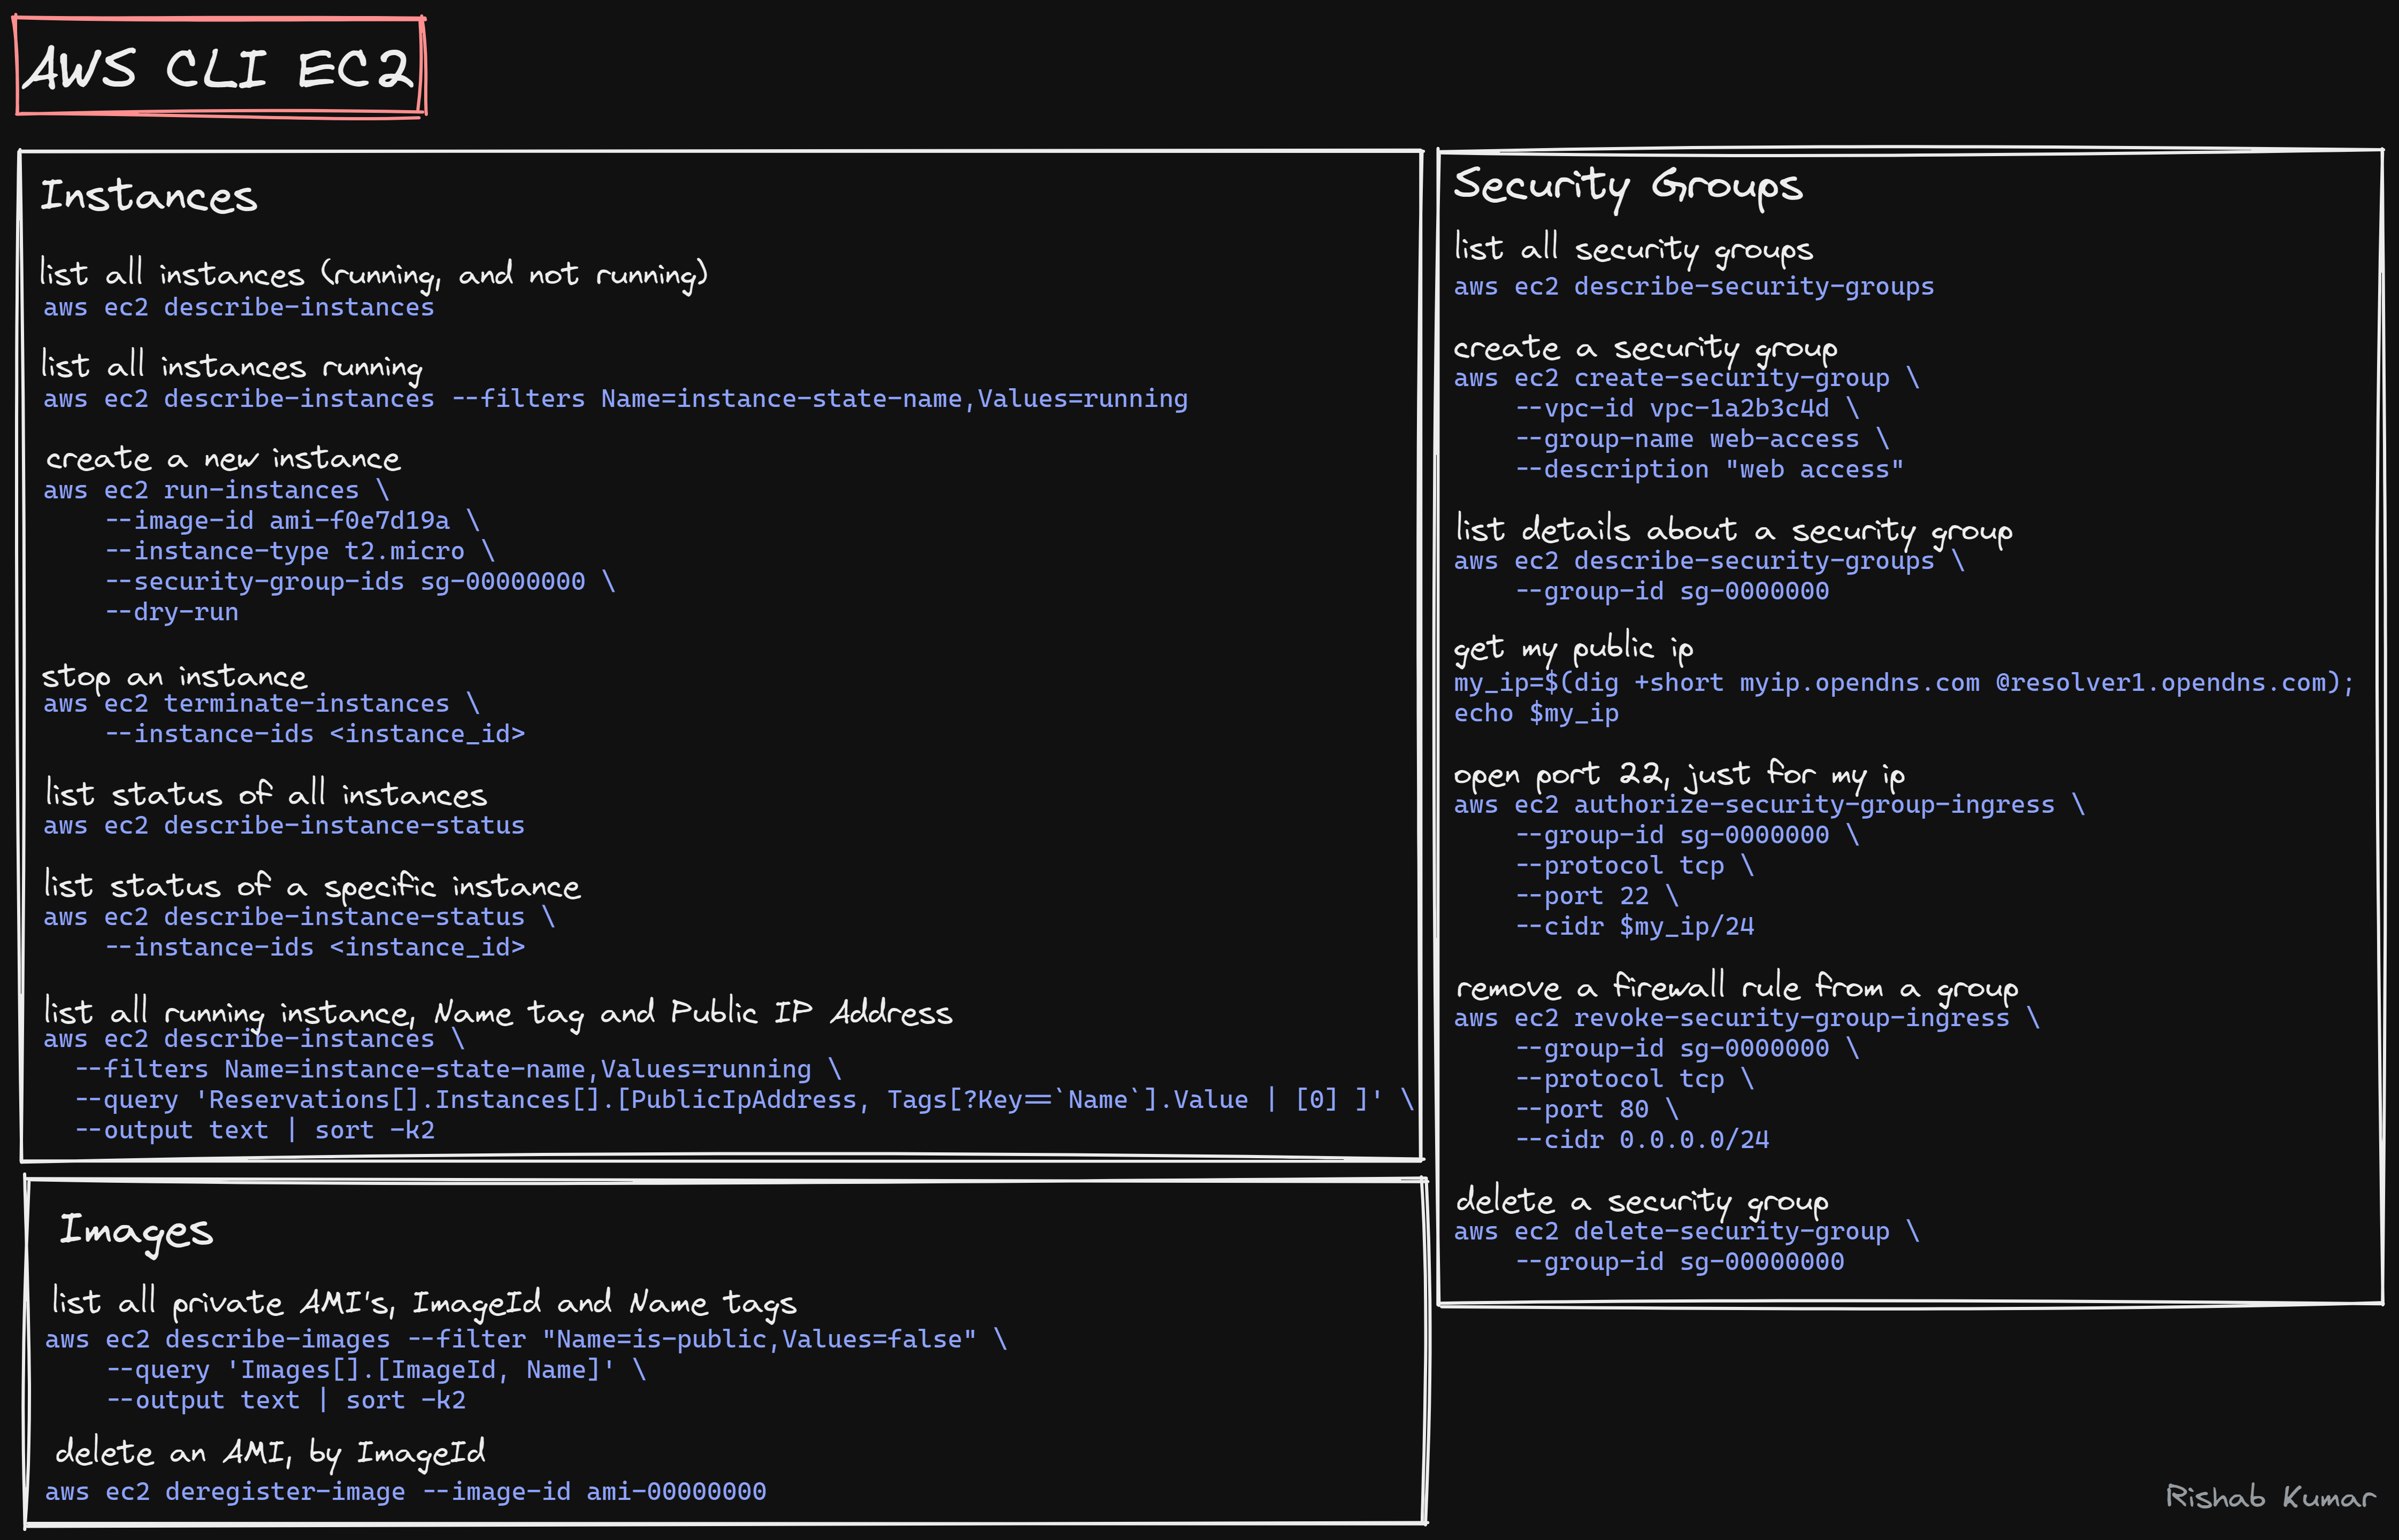
Task: Select the 'aws ec2 describe-instances' command under first caption
Action: (239, 307)
